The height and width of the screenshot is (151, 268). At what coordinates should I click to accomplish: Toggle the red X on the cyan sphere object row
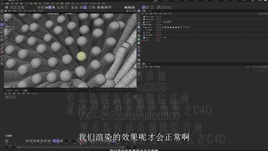coord(160,37)
